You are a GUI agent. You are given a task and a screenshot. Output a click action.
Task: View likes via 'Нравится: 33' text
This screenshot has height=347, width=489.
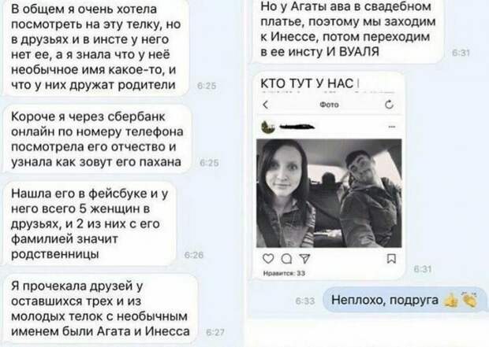point(284,274)
